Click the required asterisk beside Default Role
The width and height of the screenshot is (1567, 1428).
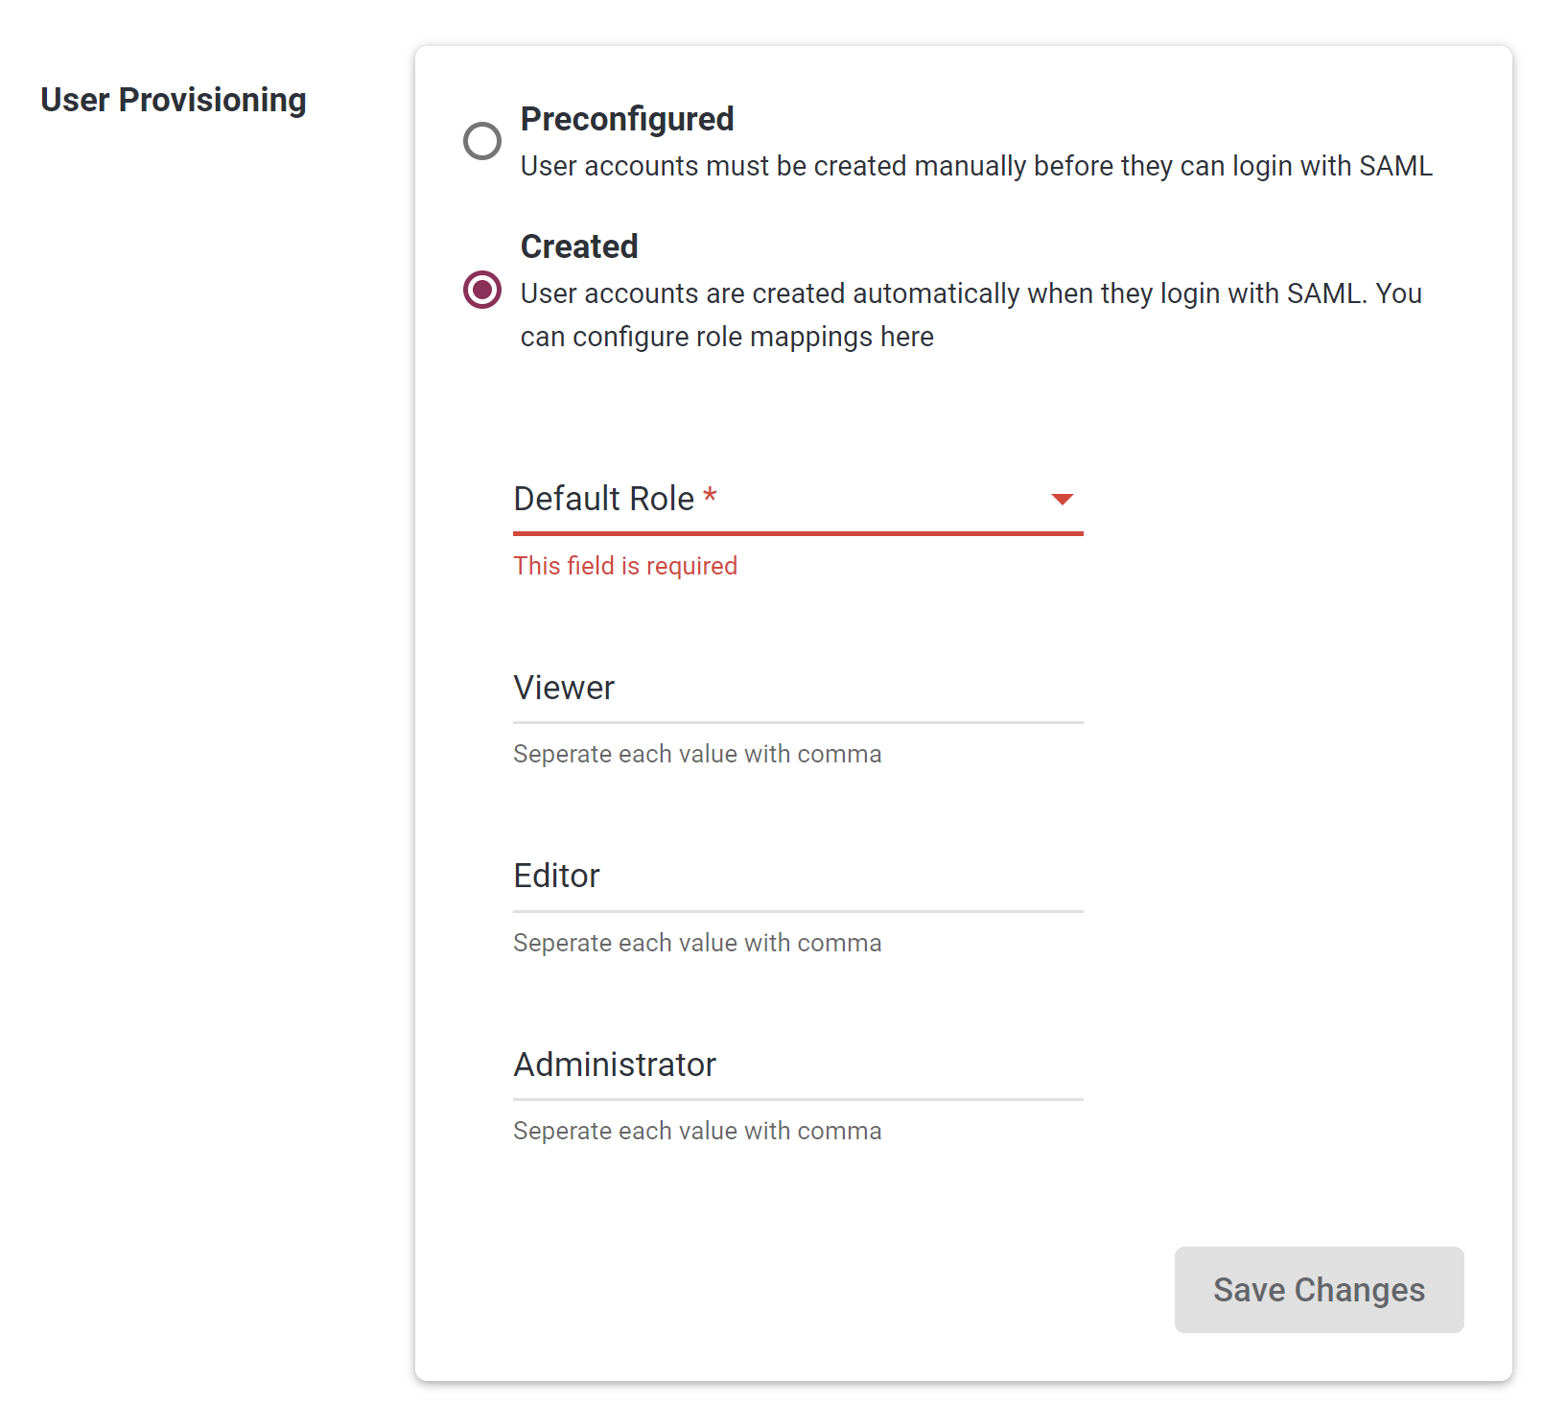(x=710, y=496)
